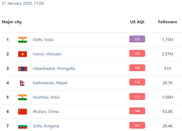182x131 pixels.
Task: Click the Mongolia flag icon
Action: tap(23, 68)
